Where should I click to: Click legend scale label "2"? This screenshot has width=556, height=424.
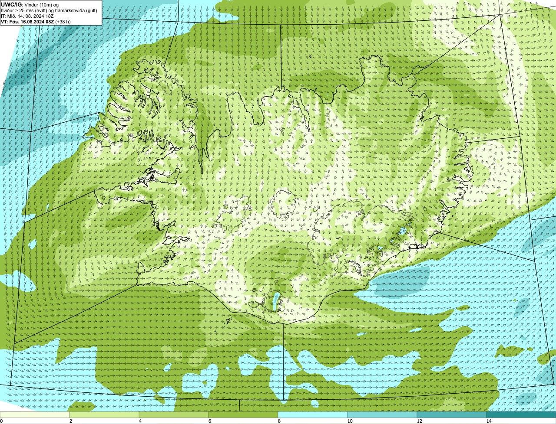(70, 421)
